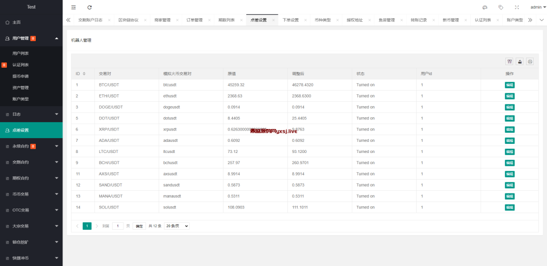This screenshot has width=547, height=266.
Task: Switch to the 区块链协议 tab
Action: pyautogui.click(x=128, y=20)
